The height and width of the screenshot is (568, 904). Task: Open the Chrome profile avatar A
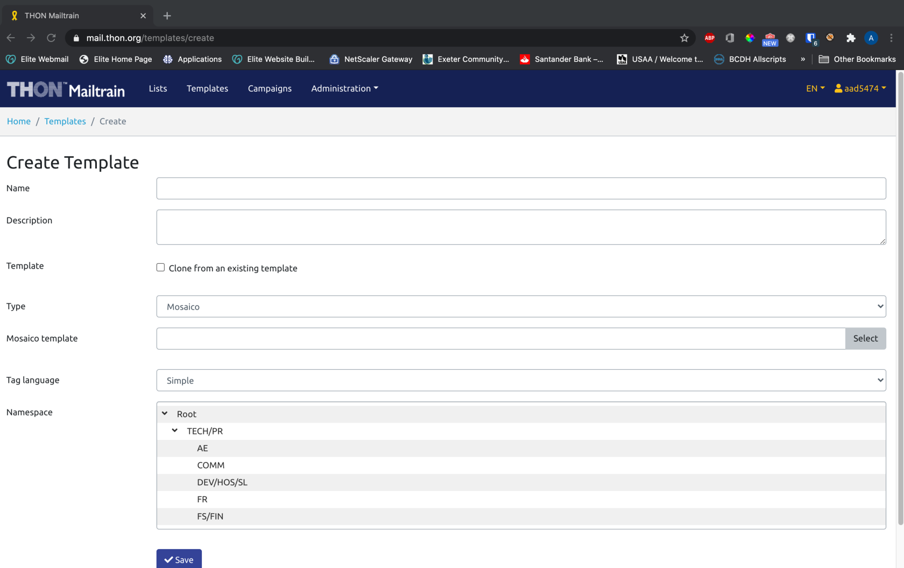pos(871,38)
